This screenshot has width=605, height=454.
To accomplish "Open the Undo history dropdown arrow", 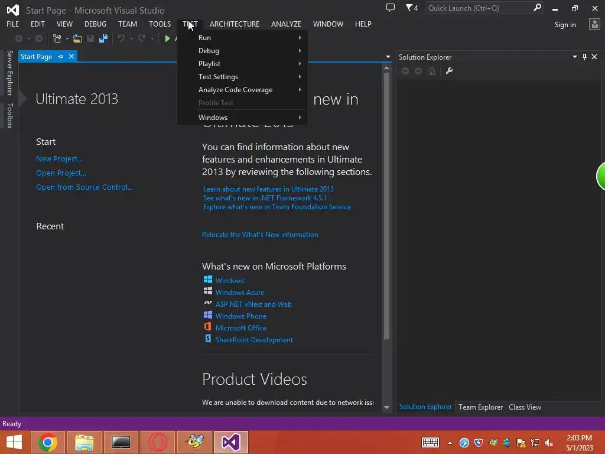I will (x=131, y=38).
